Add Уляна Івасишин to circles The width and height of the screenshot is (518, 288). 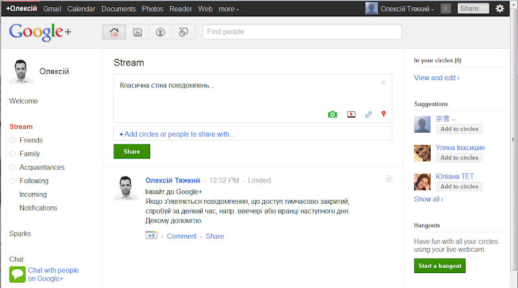[459, 157]
